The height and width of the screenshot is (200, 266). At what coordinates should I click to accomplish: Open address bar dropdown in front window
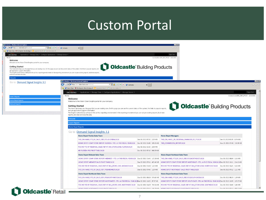[111, 84]
